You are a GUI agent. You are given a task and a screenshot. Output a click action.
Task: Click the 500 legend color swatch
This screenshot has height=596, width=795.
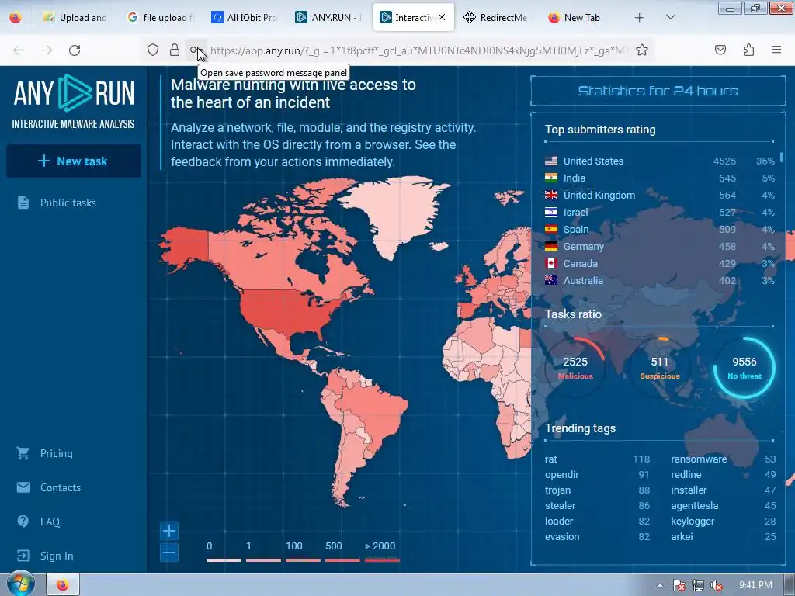(x=342, y=560)
